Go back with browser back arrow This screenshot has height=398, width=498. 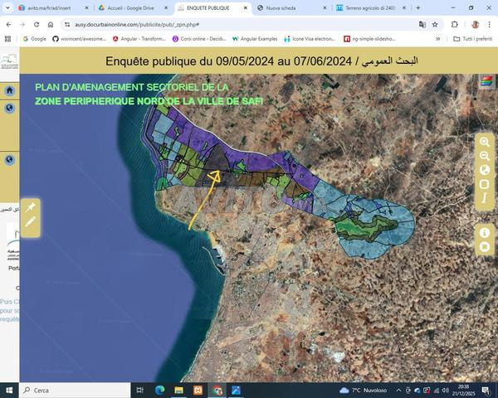[8, 24]
